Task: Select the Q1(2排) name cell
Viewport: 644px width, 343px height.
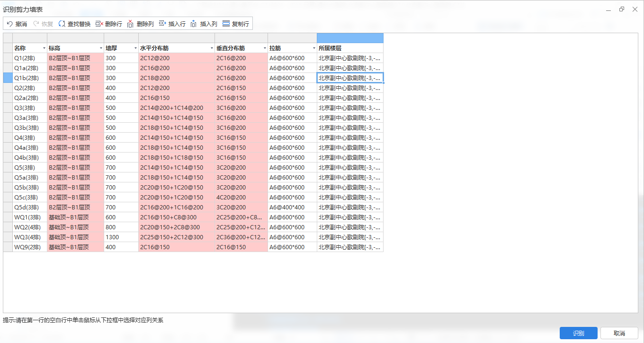Action: [30, 58]
